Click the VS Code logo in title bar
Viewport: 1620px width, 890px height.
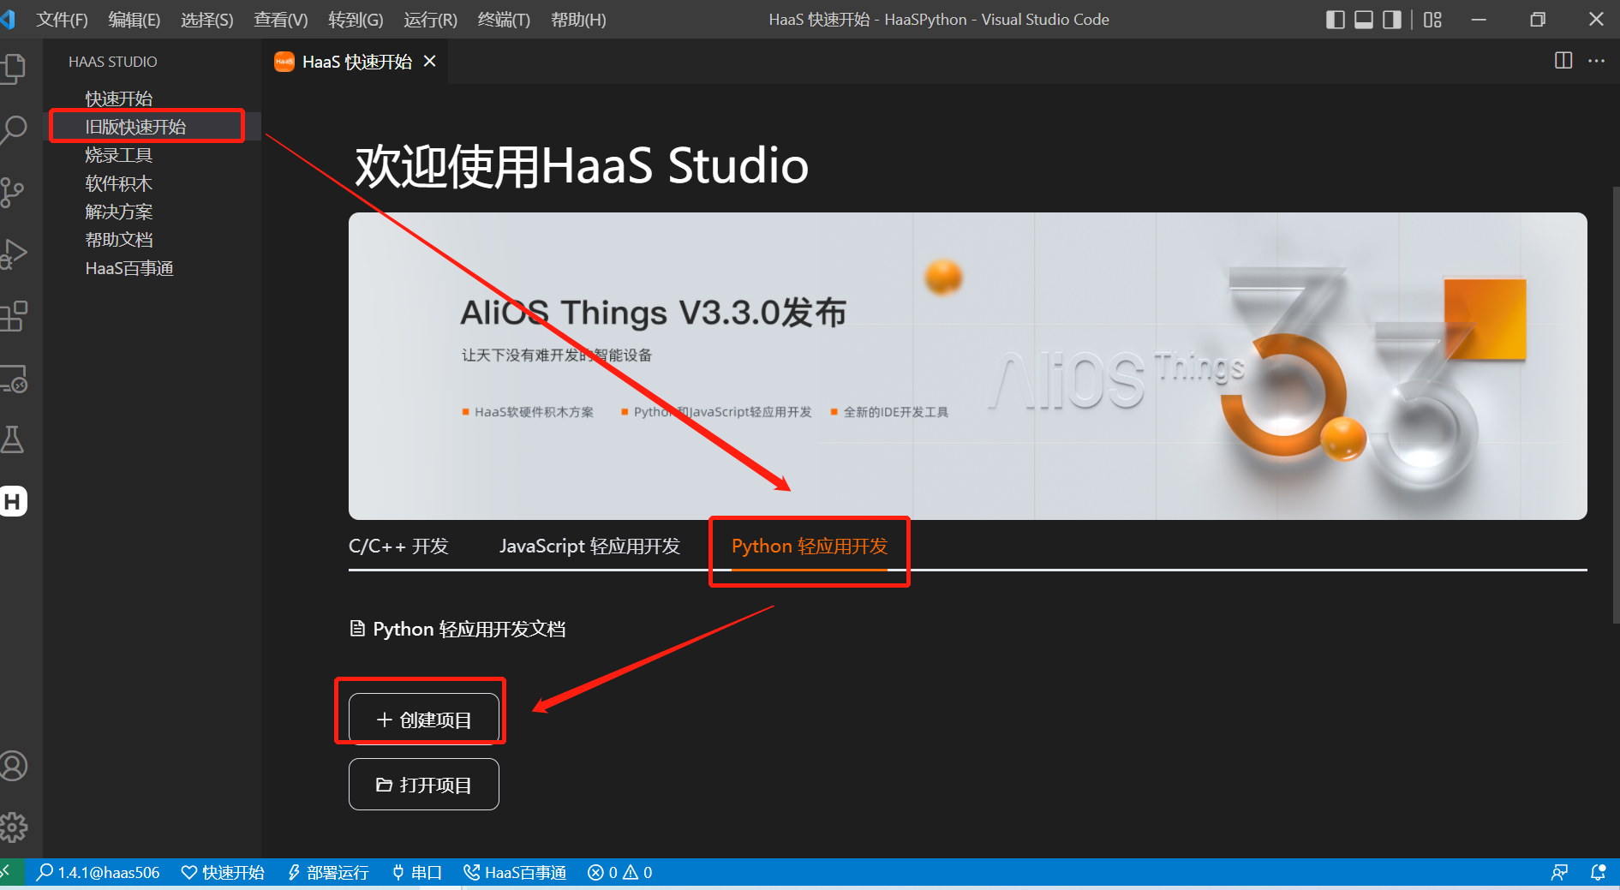pyautogui.click(x=8, y=19)
